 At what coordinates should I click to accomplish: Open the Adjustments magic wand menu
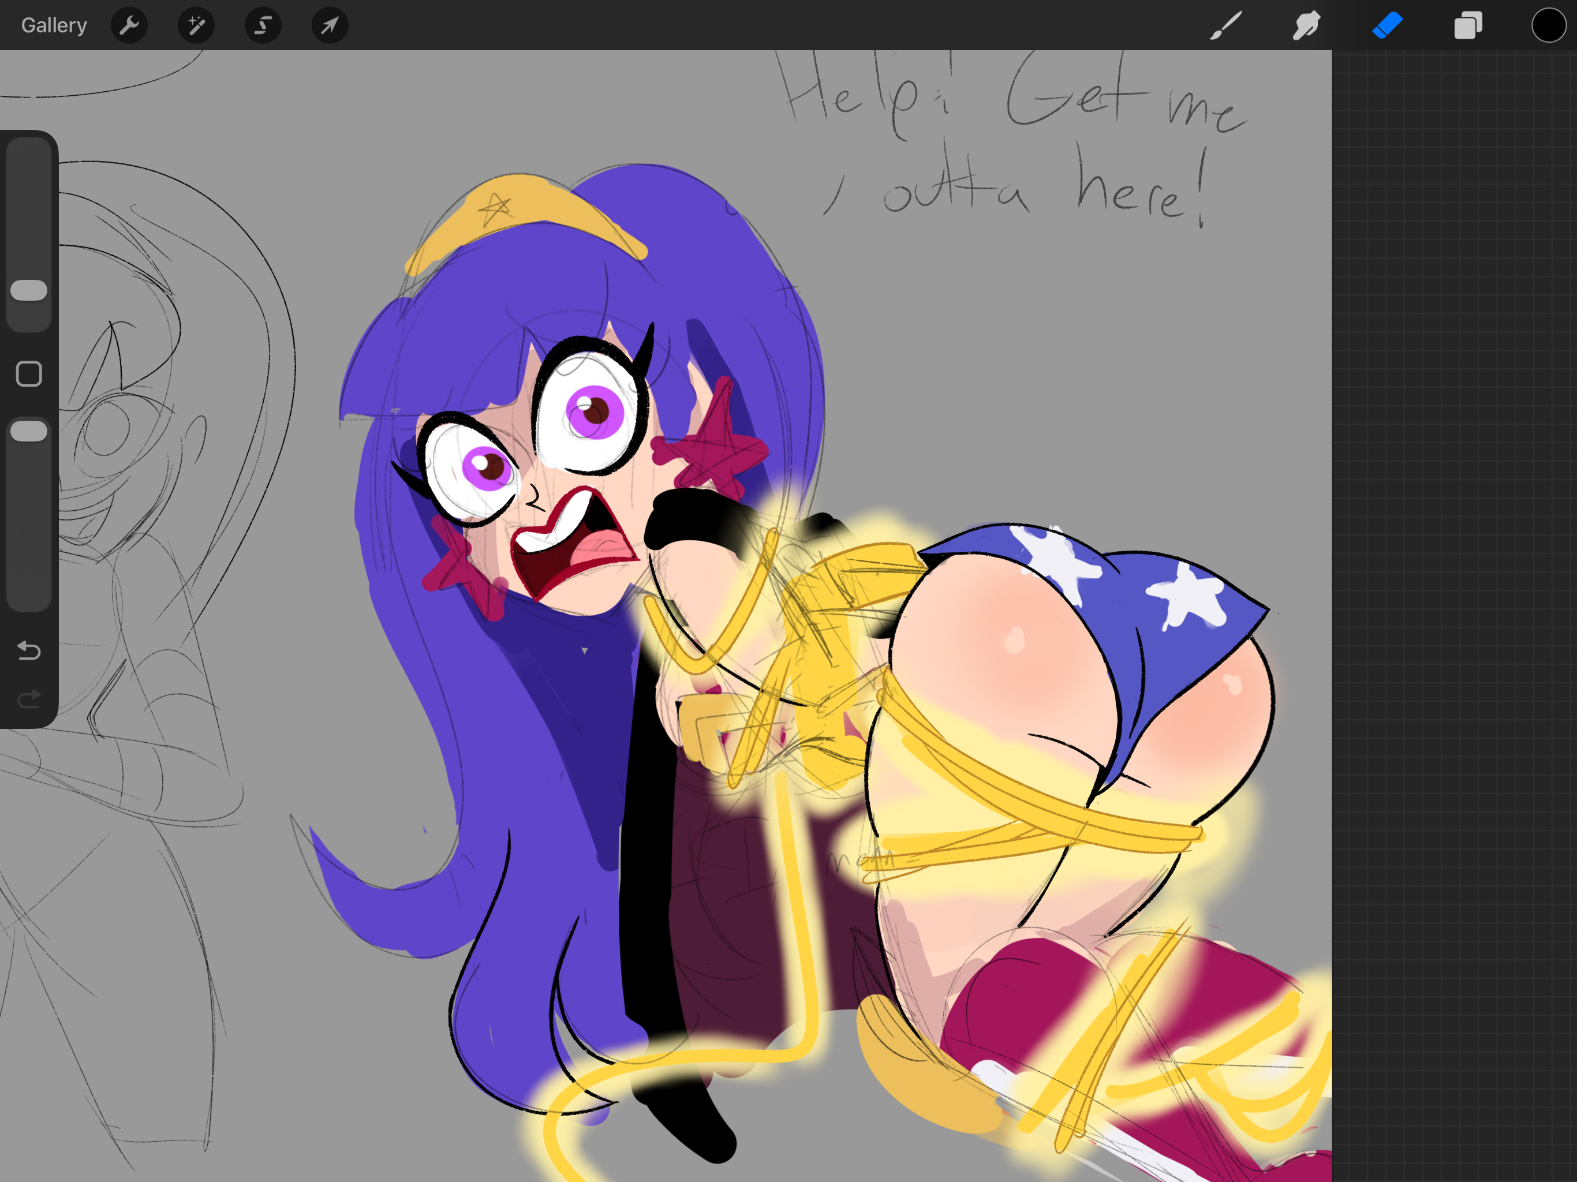pos(196,25)
